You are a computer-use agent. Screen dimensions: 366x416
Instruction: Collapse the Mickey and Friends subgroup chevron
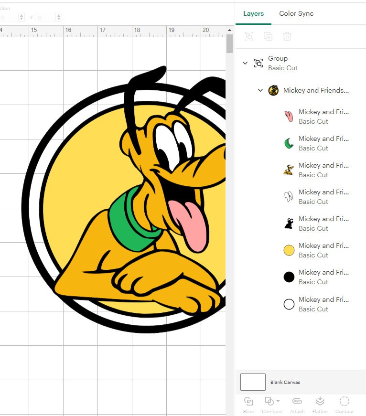(260, 90)
